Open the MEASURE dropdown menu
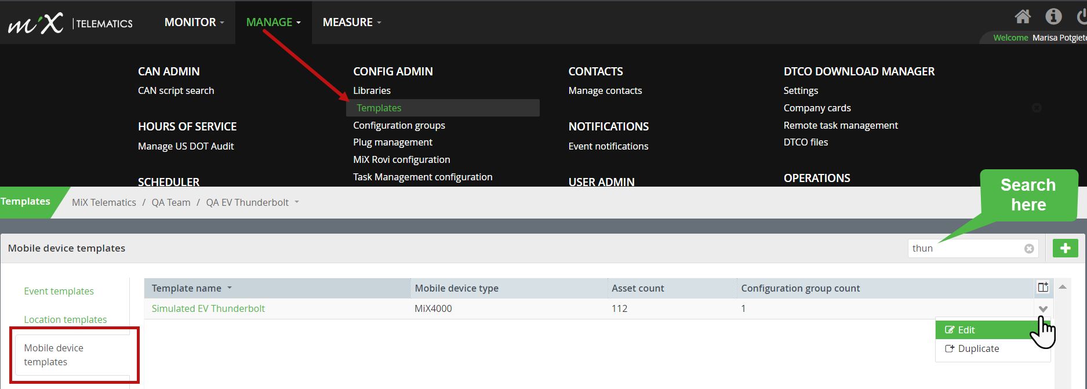The image size is (1087, 389). click(x=351, y=23)
